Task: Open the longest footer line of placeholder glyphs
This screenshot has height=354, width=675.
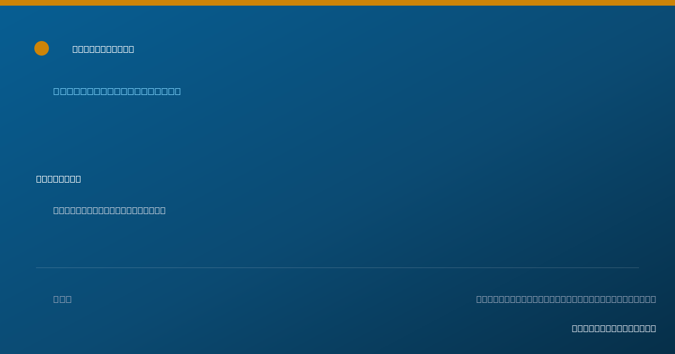Action: click(x=566, y=299)
